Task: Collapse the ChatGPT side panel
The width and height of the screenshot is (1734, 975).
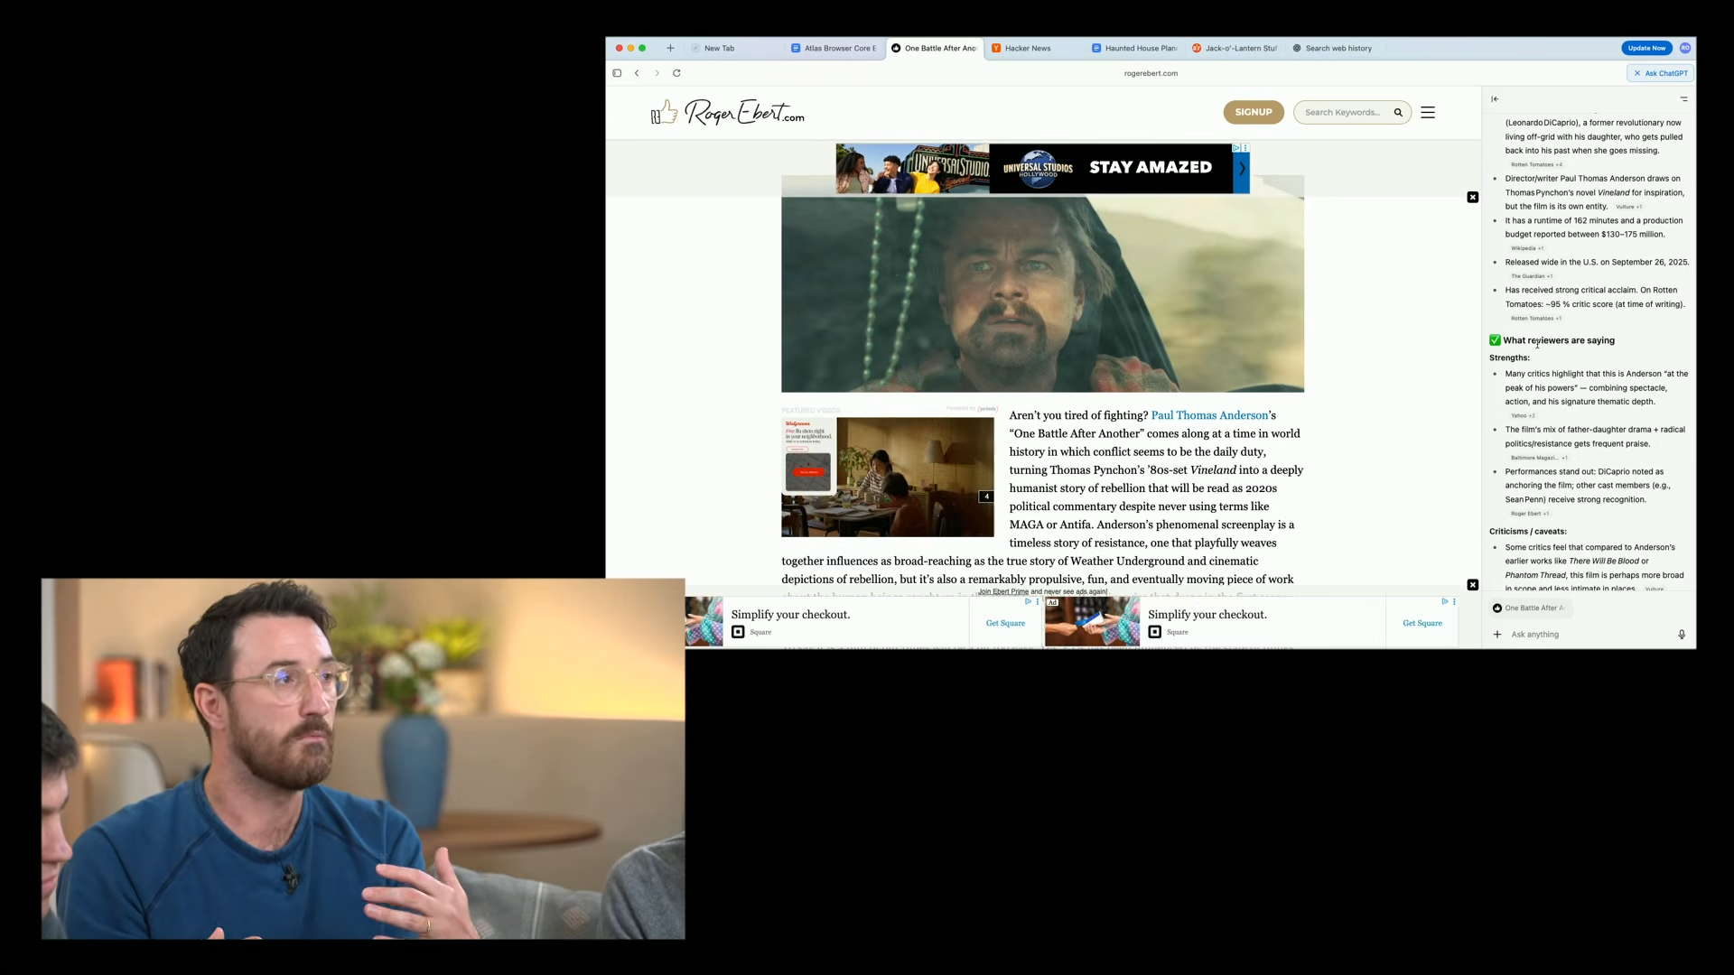Action: 1495,99
